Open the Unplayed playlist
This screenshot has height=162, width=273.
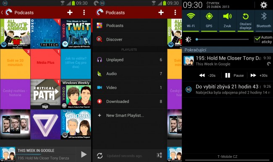(130, 60)
